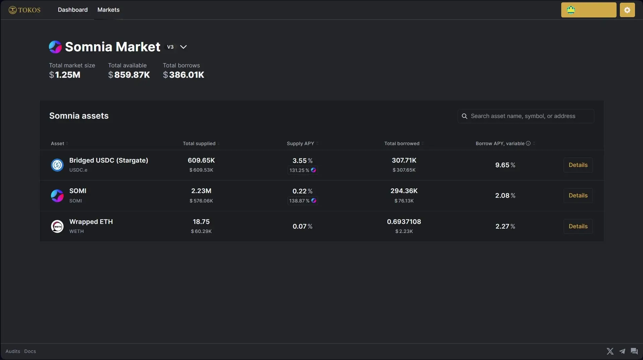Open Details for Bridged USDC (Stargate)
The width and height of the screenshot is (643, 360).
[x=578, y=165]
